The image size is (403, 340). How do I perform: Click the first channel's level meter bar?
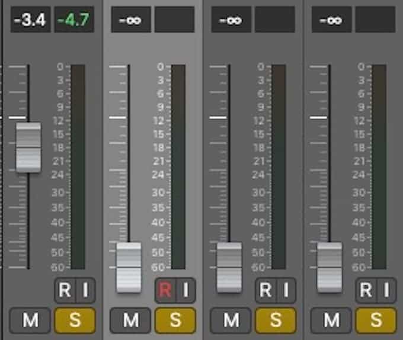click(78, 167)
